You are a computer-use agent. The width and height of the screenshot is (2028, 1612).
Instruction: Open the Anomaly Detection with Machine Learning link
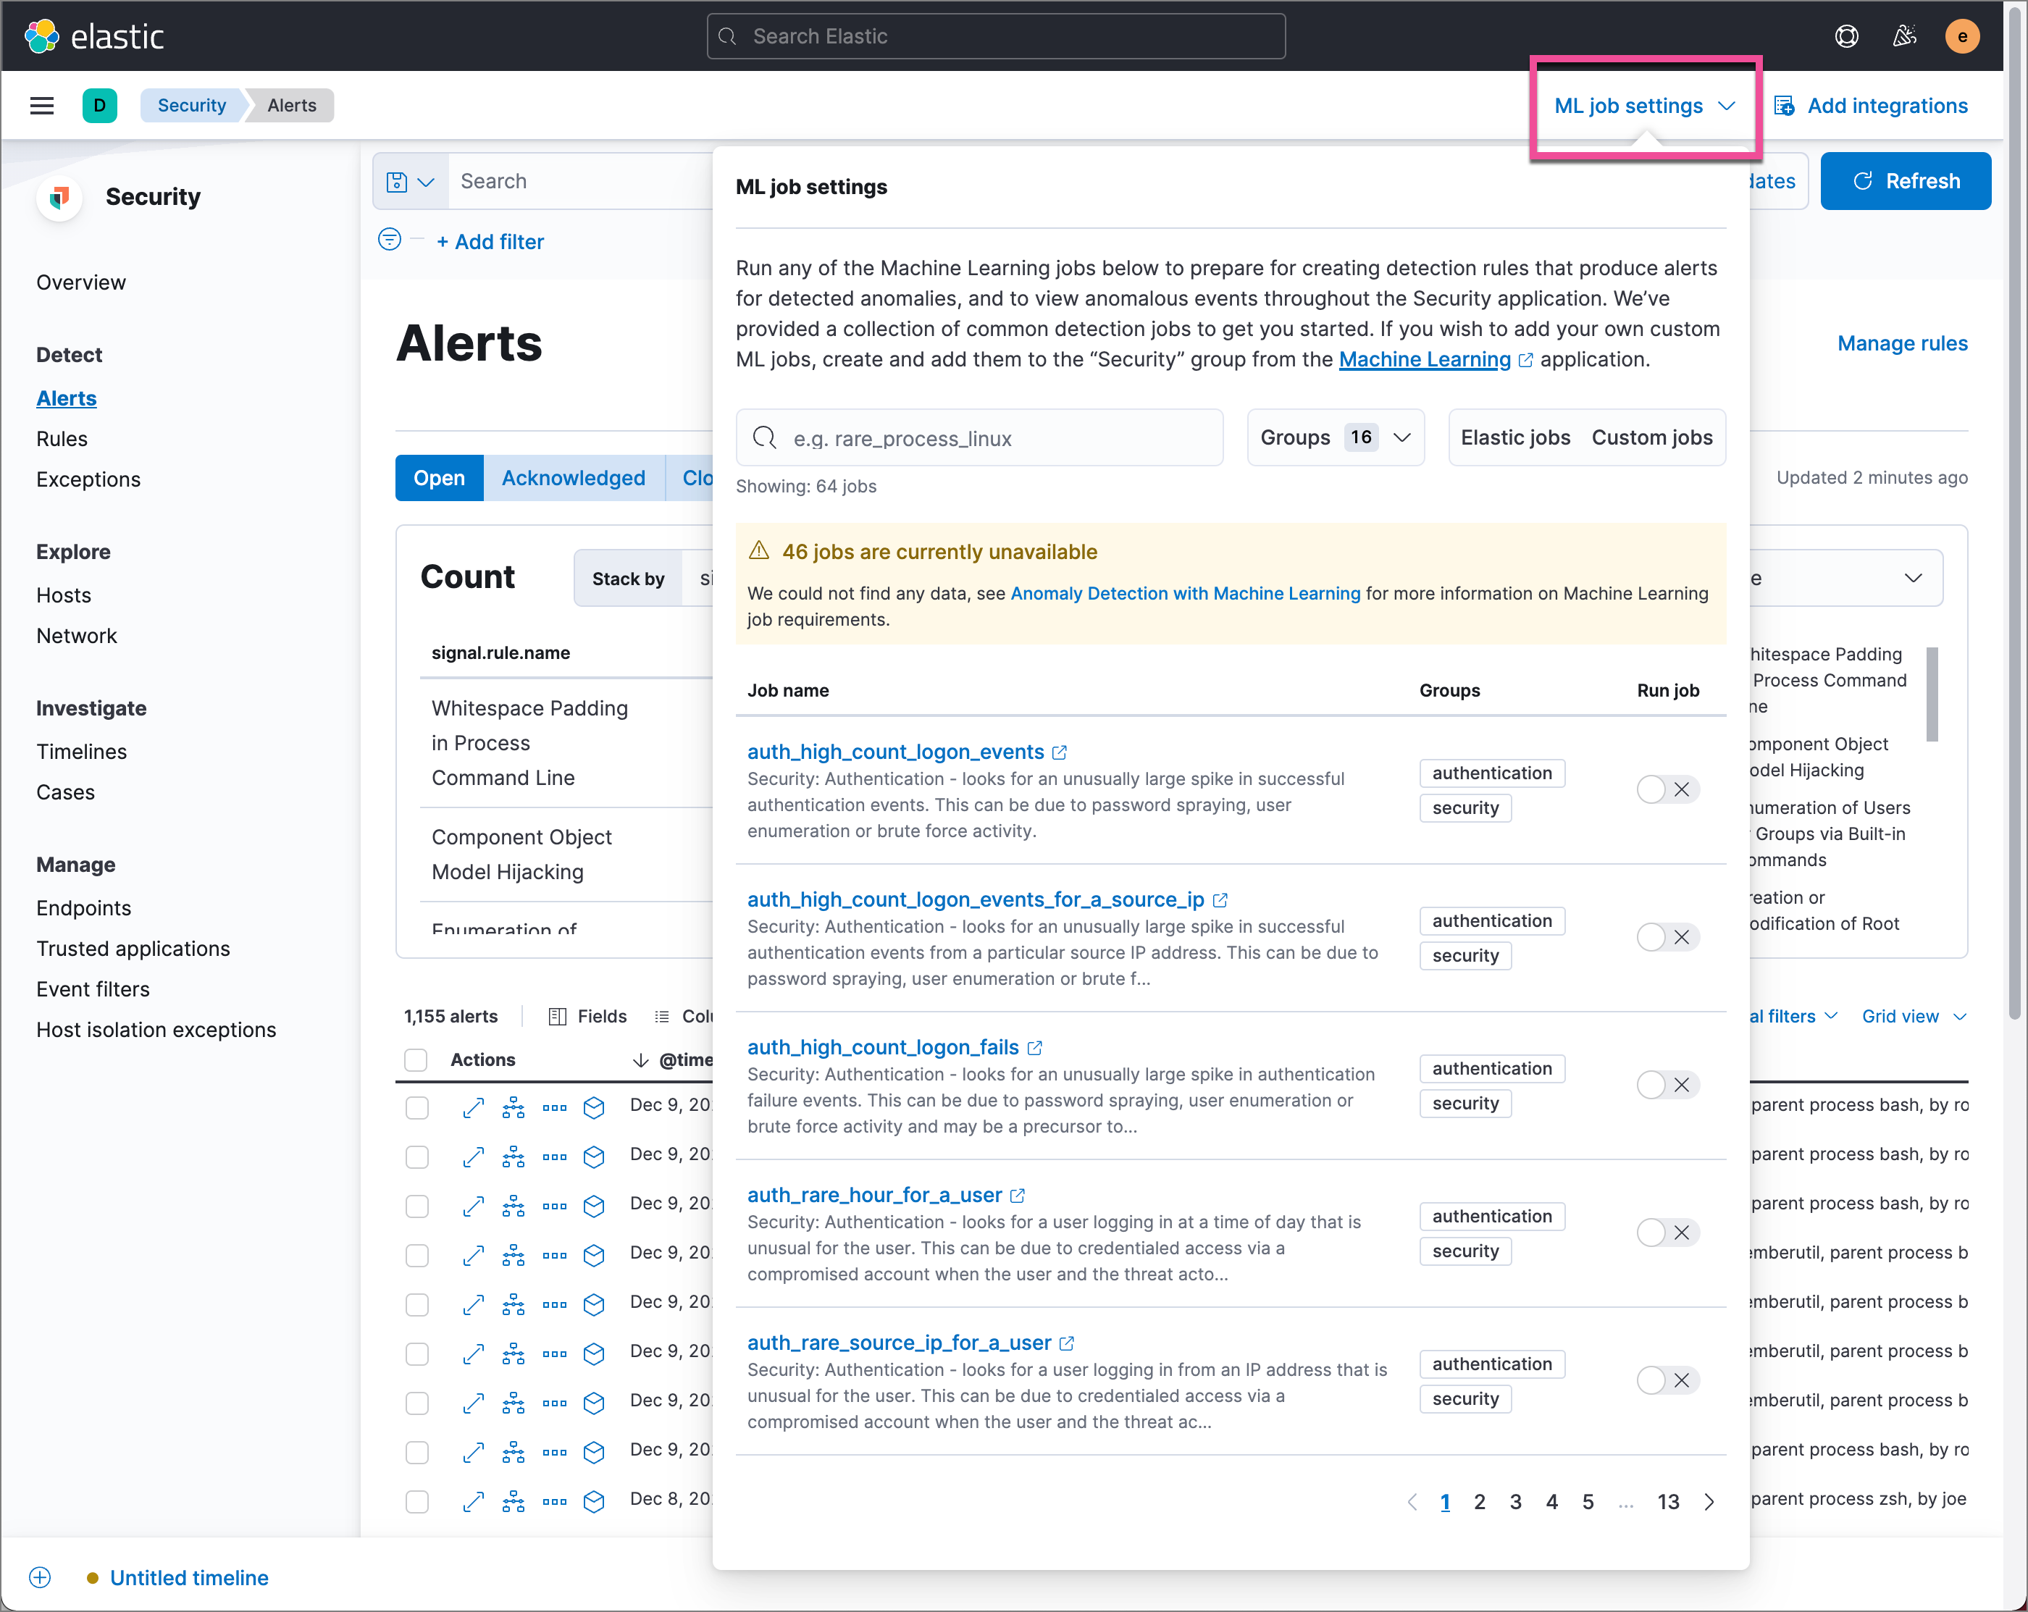tap(1185, 593)
